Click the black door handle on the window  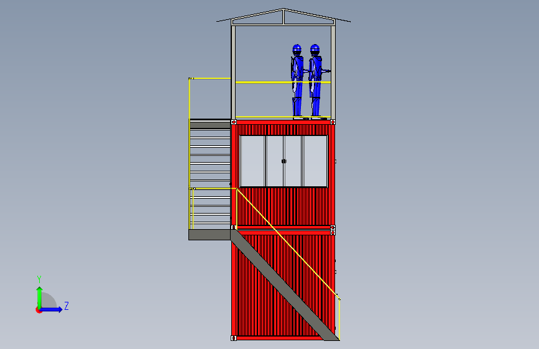tap(284, 161)
